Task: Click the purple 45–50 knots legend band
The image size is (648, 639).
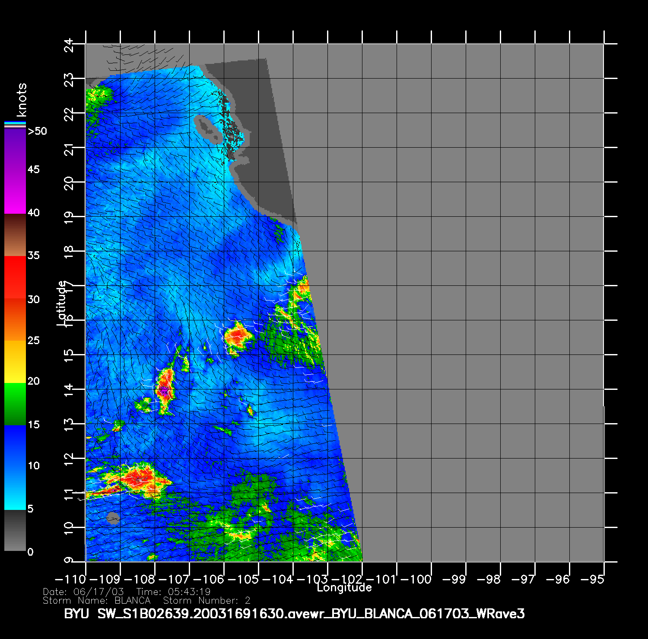Action: tap(15, 149)
